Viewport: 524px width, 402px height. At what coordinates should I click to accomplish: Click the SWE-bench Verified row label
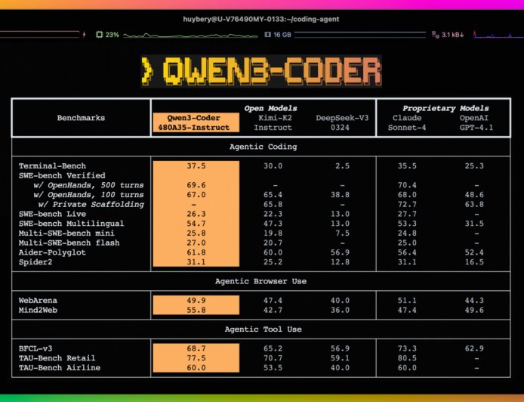coord(62,175)
